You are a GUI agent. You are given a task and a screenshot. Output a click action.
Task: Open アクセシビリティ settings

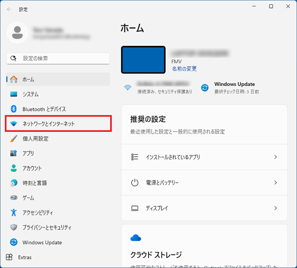tap(58, 212)
